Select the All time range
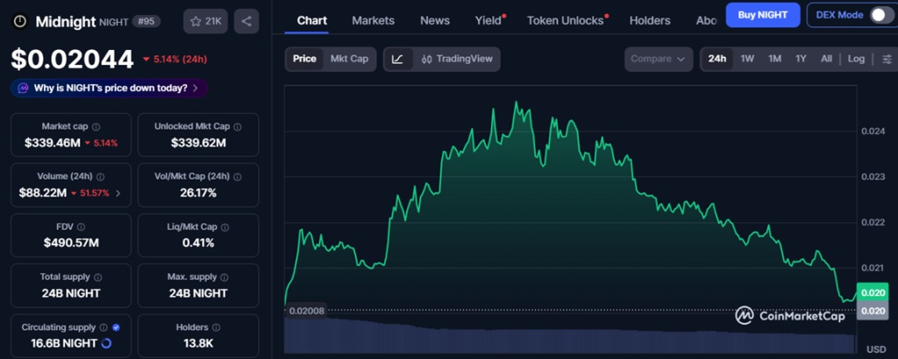Viewport: 898px width, 359px height. click(x=826, y=59)
